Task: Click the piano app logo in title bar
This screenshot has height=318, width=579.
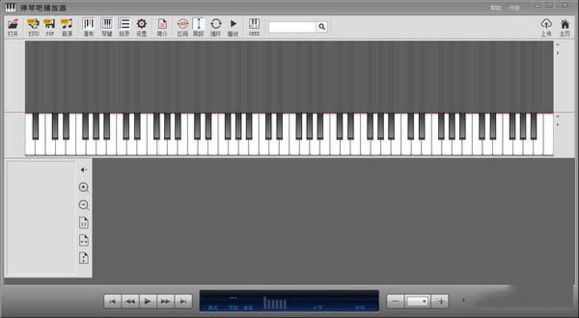Action: click(11, 8)
